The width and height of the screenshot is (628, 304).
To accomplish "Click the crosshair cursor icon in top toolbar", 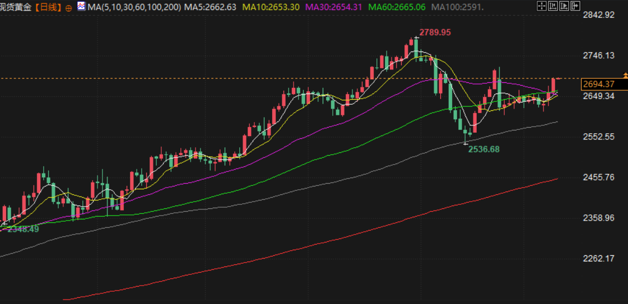I will (x=542, y=6).
